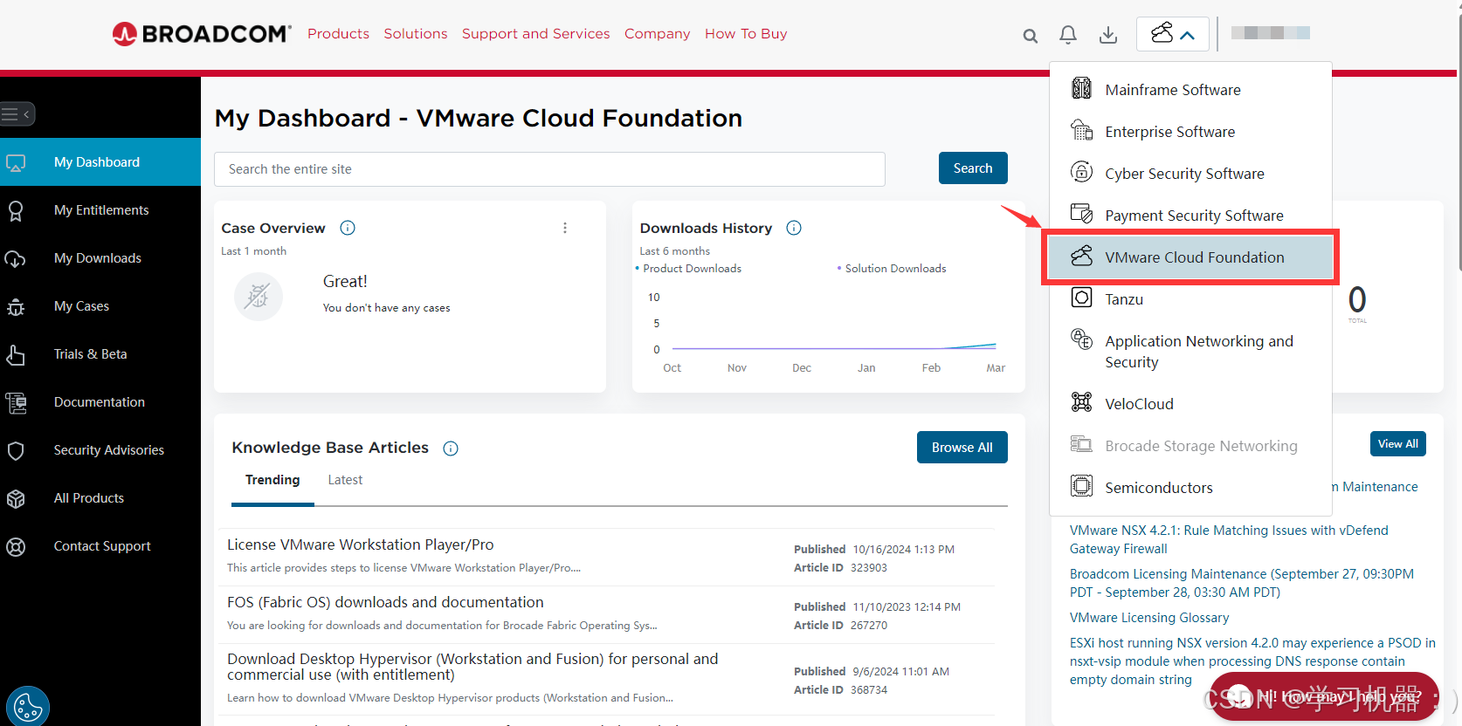1462x726 pixels.
Task: Click Article ID 323903 text
Action: [x=840, y=568]
